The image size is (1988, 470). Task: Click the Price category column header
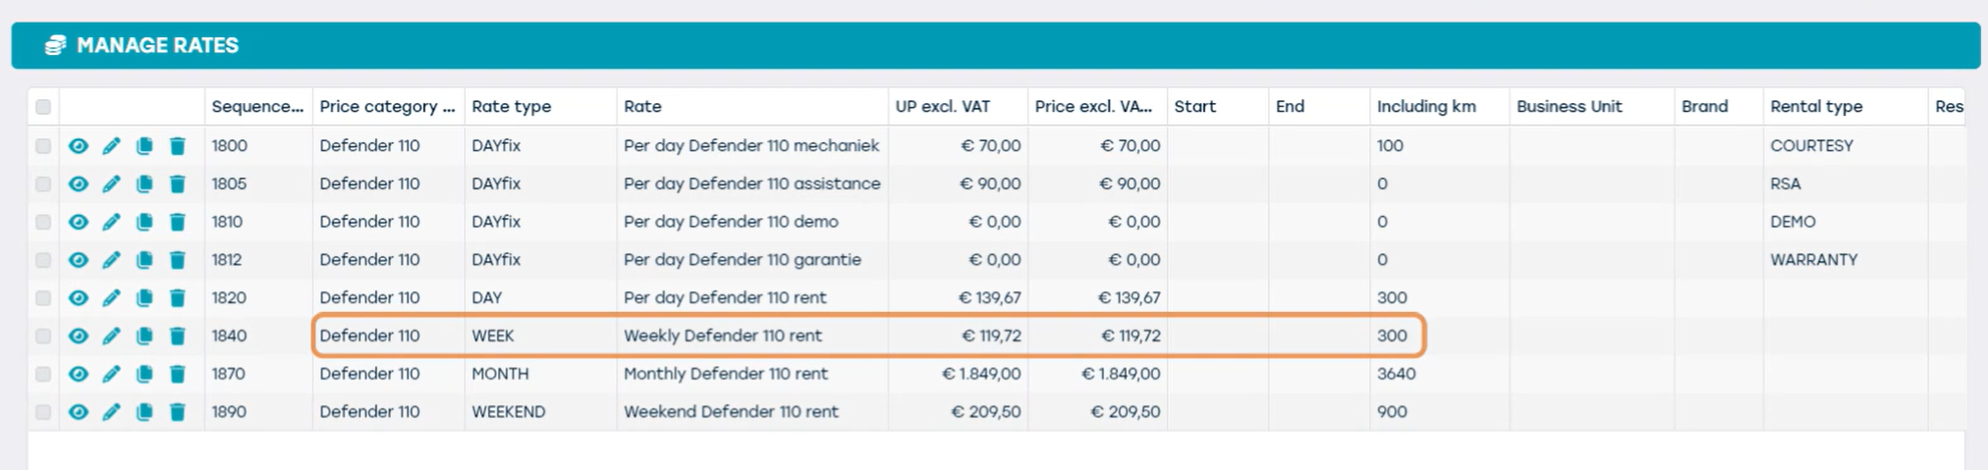386,107
